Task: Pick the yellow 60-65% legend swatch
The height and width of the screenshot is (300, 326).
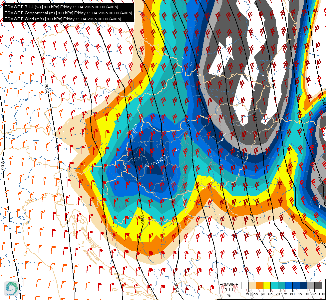Action: (x=267, y=285)
